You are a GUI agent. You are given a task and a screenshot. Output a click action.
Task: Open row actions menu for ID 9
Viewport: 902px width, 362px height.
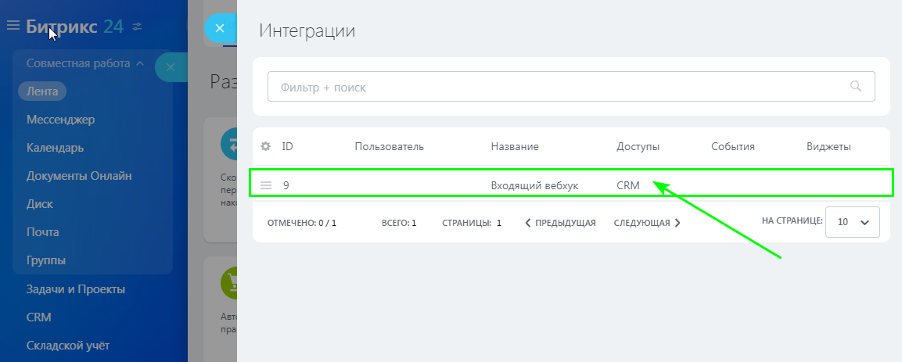(x=266, y=185)
